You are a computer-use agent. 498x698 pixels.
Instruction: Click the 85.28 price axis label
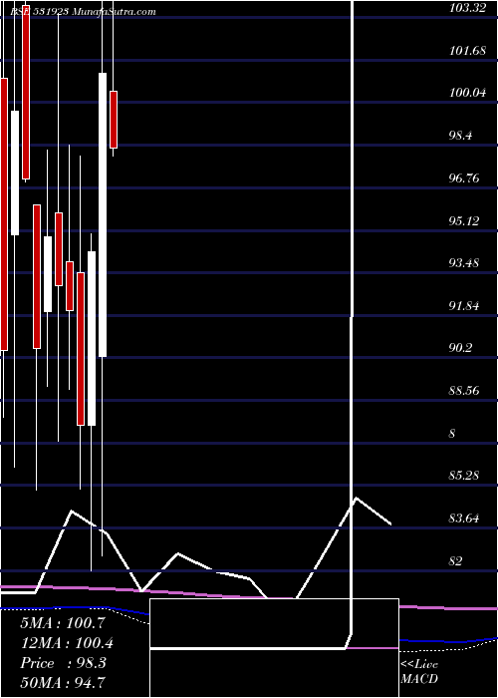click(x=464, y=477)
